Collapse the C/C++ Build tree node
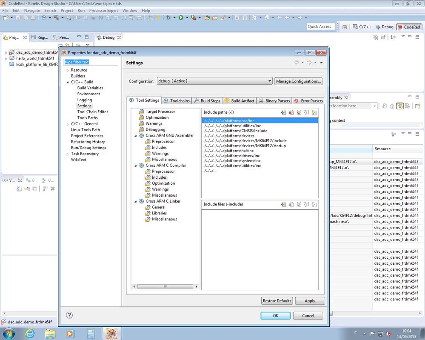Screen dimensions: 425x340 coord(68,82)
